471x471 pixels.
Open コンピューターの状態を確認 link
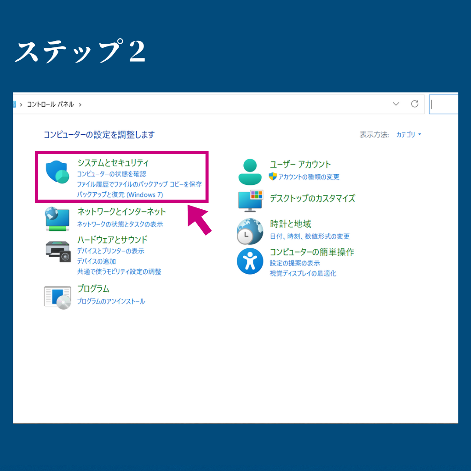coord(111,174)
